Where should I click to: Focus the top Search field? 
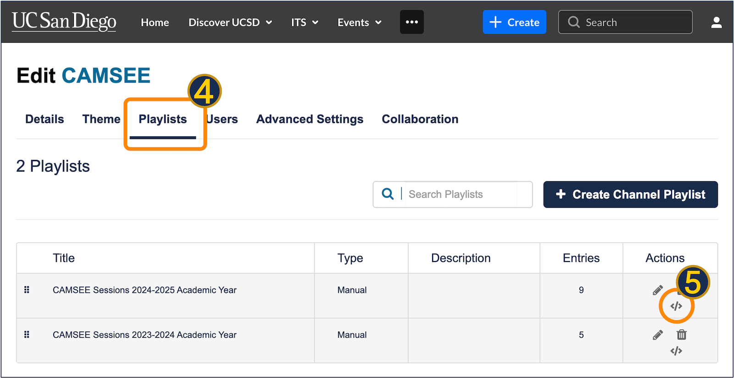tap(625, 22)
